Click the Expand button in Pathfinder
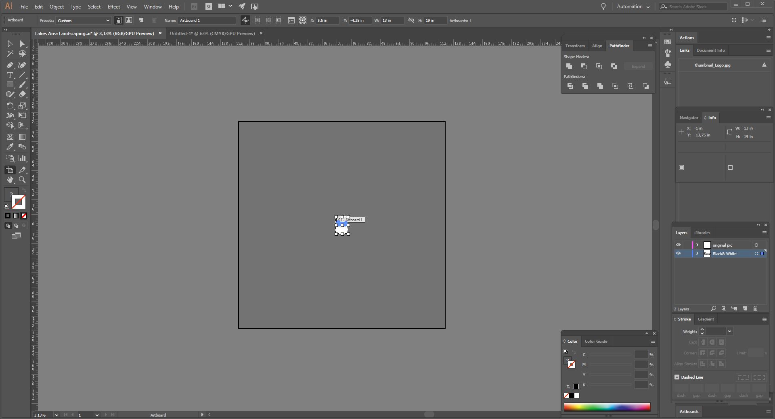 tap(638, 66)
